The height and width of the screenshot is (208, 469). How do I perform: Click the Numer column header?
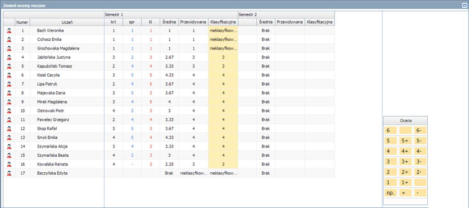click(22, 22)
